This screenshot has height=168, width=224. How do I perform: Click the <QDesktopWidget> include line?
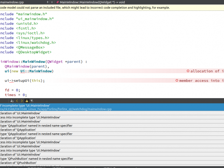click(x=34, y=52)
